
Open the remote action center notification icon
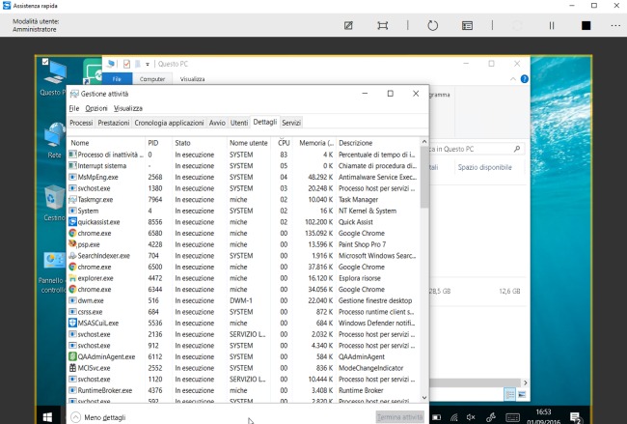tap(576, 417)
